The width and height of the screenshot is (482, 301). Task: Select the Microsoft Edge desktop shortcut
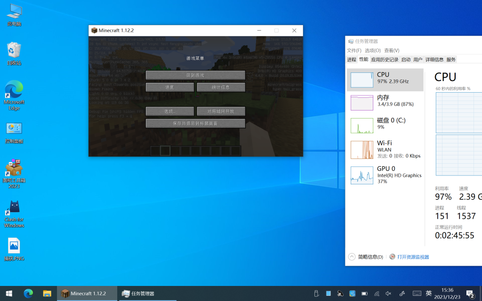(14, 95)
